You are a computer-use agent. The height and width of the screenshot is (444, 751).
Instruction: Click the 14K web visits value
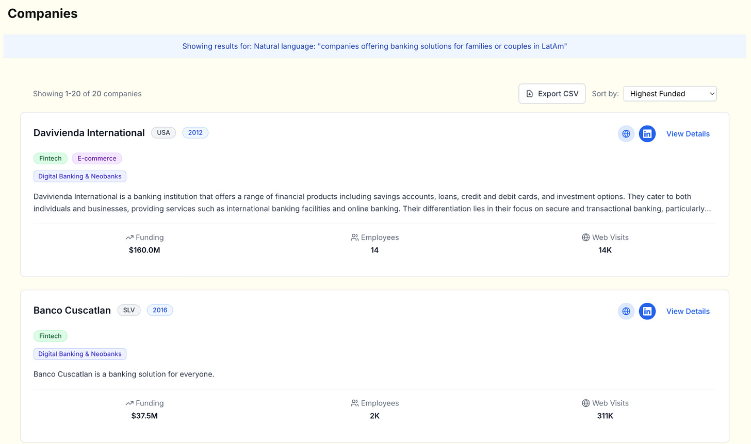tap(605, 250)
